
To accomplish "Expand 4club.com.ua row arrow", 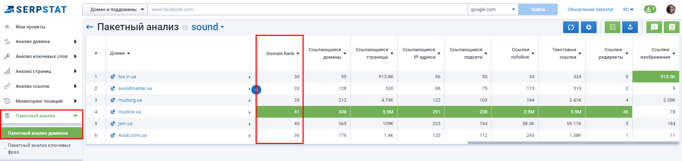I will (250, 136).
